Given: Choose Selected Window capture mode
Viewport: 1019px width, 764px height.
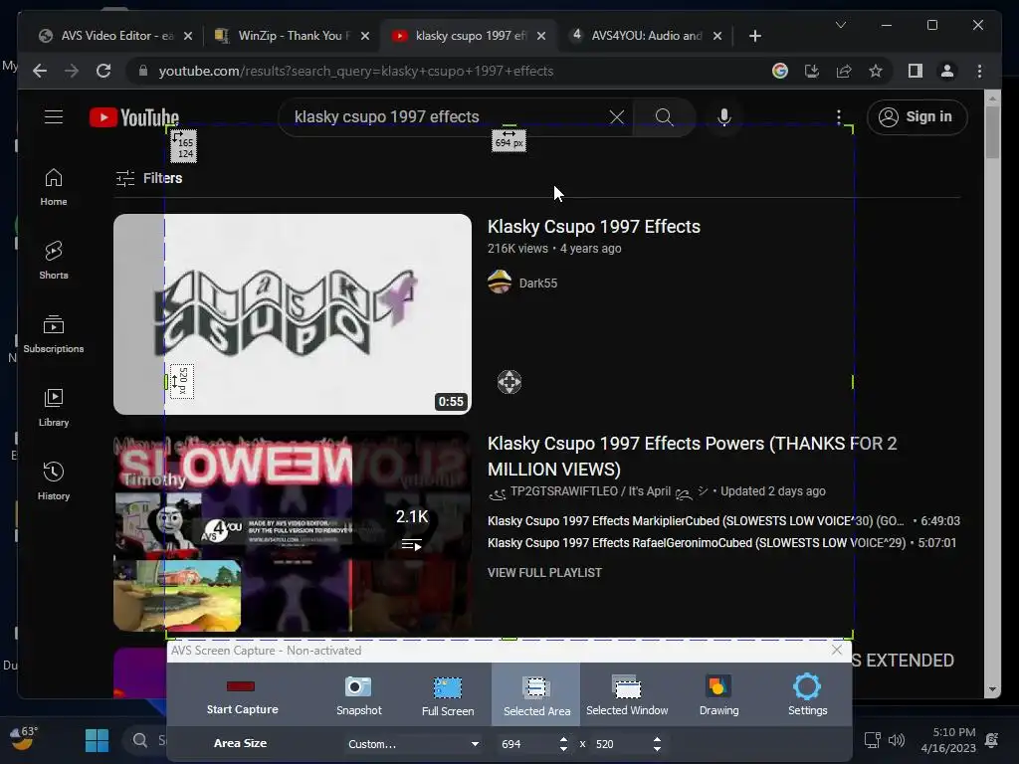Looking at the screenshot, I should 627,695.
